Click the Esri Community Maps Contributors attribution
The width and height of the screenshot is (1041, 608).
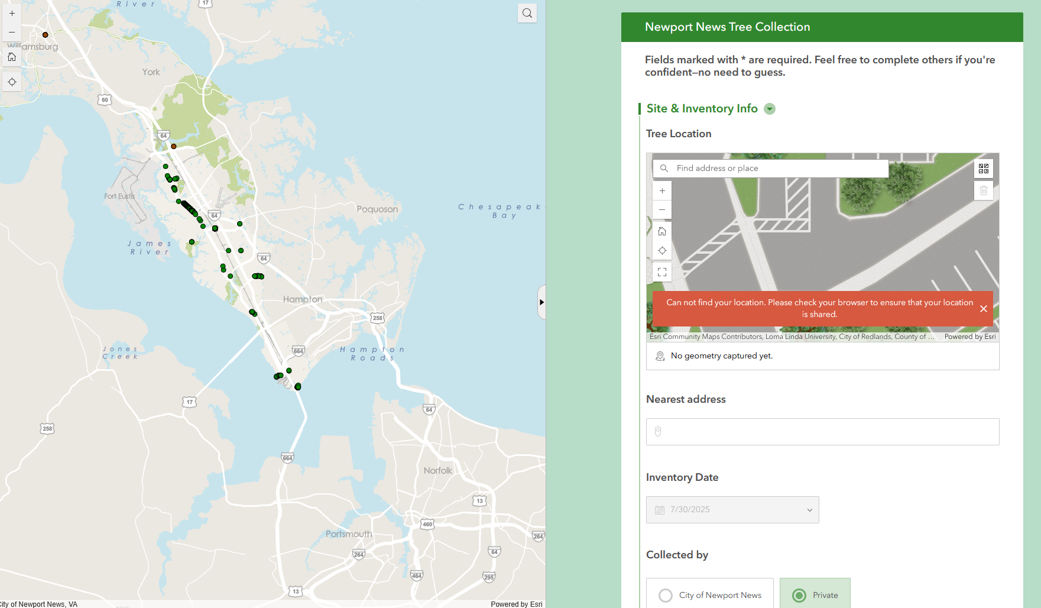pos(792,337)
